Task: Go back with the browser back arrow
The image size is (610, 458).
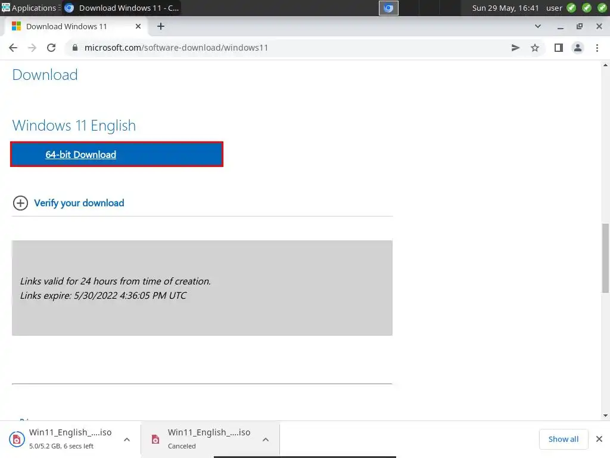Action: [13, 48]
